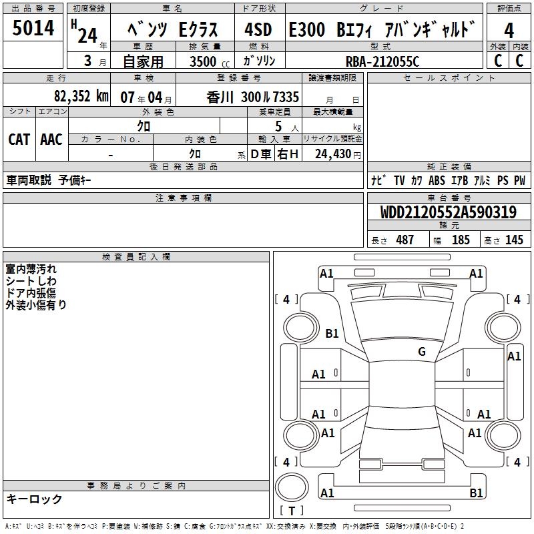Click the exterior grade C under 外装
The image size is (534, 534).
[498, 61]
